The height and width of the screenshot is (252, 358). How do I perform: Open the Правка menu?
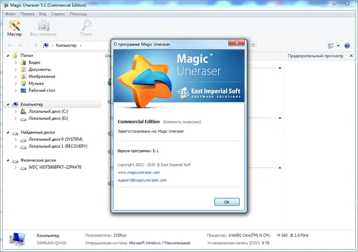(27, 14)
